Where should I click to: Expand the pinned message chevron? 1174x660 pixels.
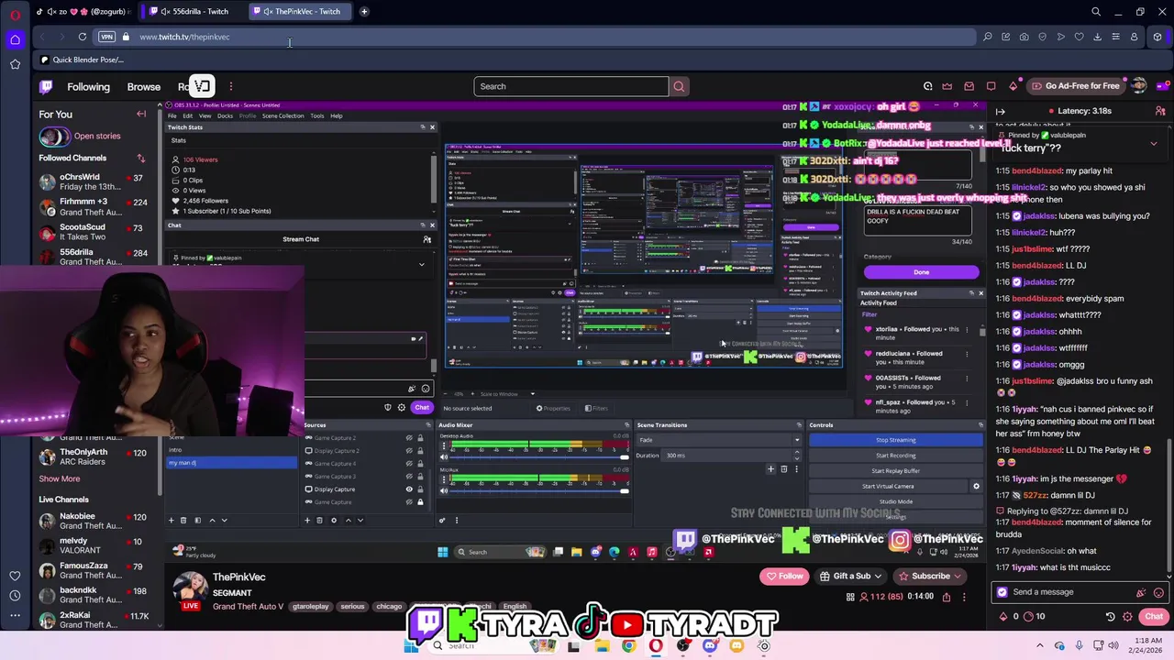pos(1154,144)
